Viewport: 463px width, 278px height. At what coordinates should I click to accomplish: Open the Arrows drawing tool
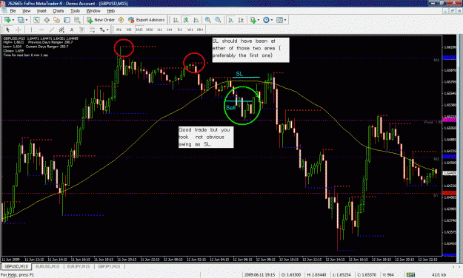(x=102, y=30)
